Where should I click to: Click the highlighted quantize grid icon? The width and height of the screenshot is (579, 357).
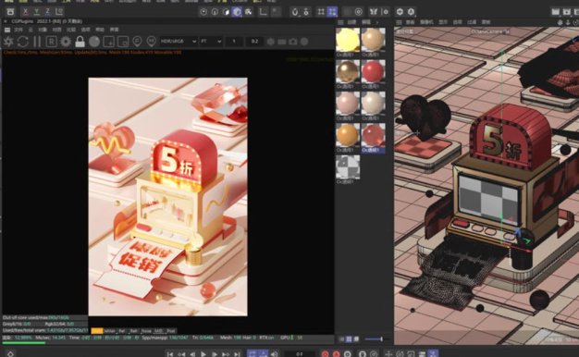[332, 12]
